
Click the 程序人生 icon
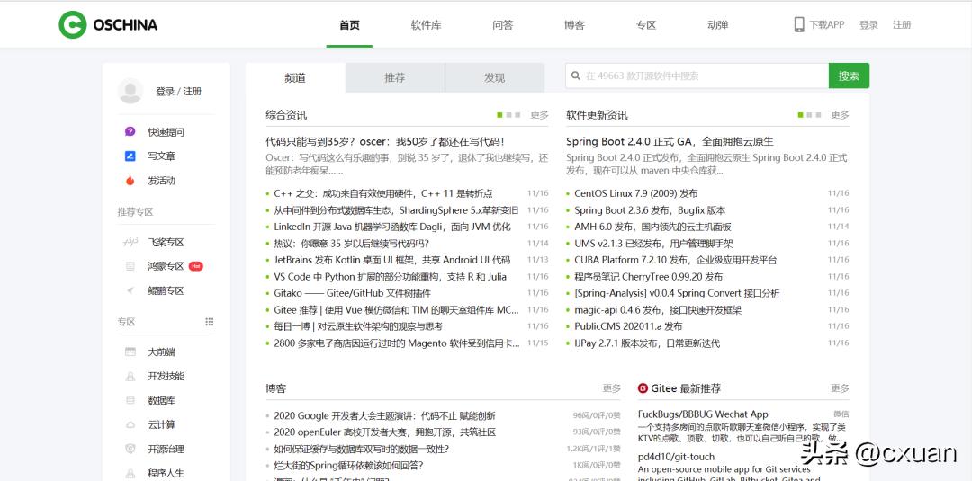coord(130,473)
